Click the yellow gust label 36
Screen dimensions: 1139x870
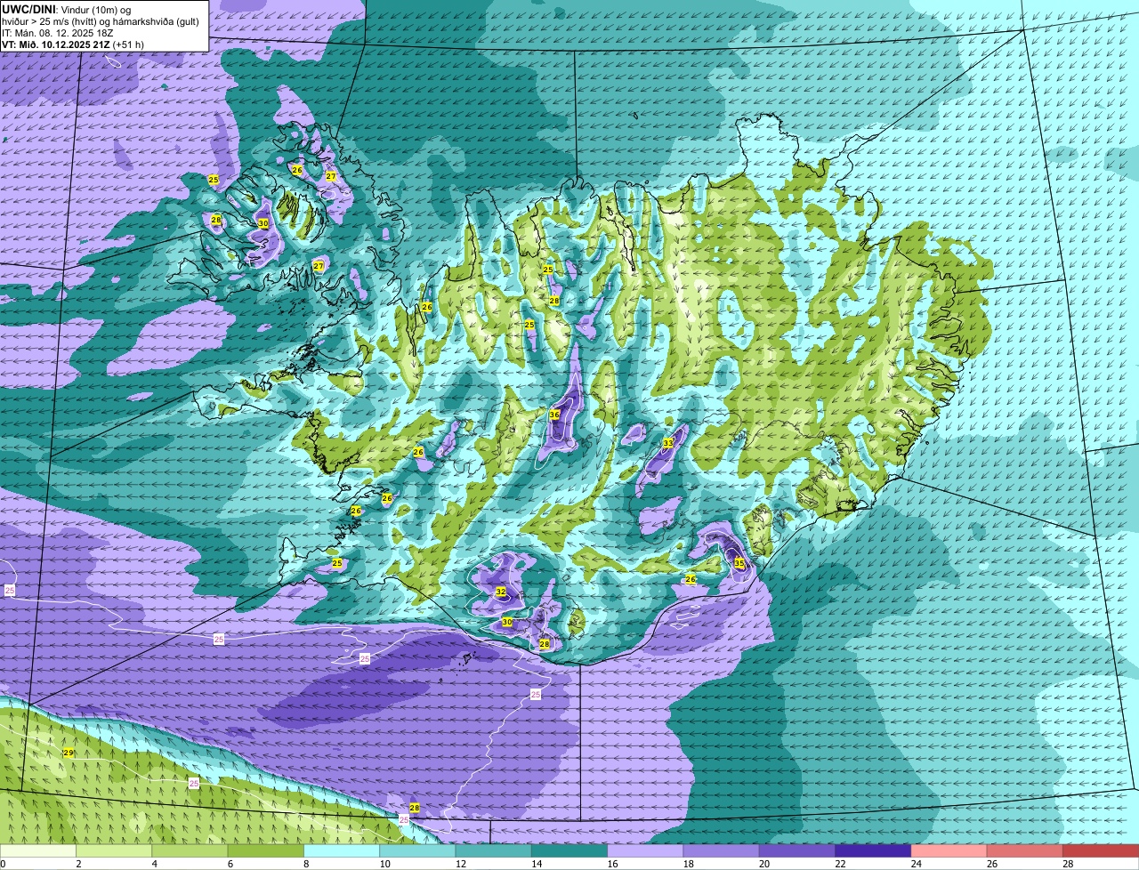coord(554,415)
